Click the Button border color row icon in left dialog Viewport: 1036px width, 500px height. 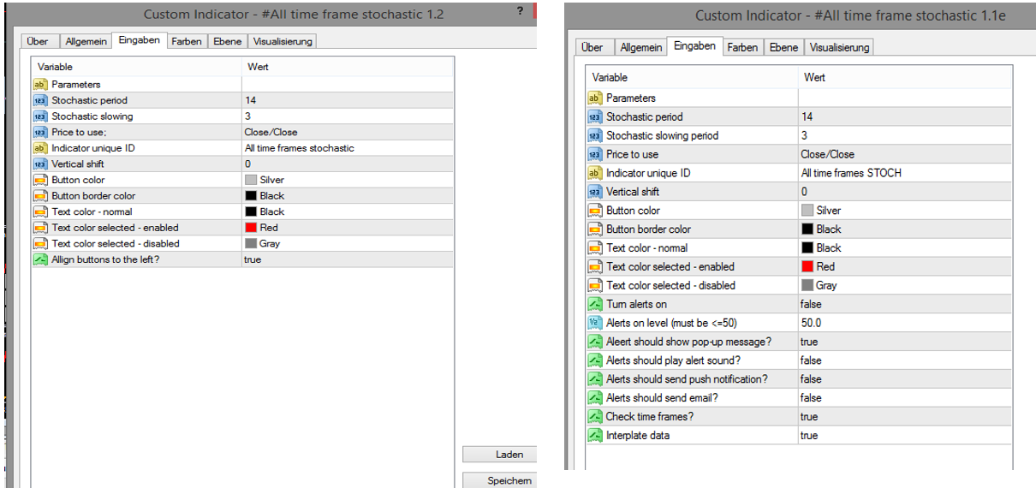pos(39,196)
